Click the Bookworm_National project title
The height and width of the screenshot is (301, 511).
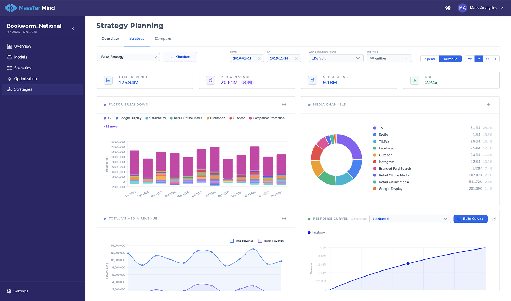34,26
